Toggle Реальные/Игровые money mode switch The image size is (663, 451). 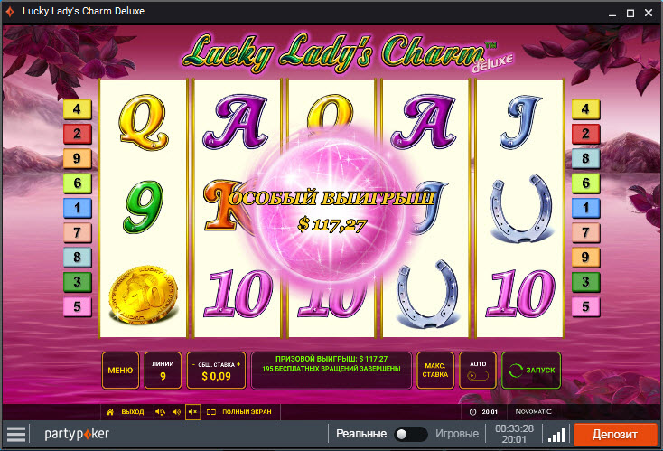tap(410, 434)
